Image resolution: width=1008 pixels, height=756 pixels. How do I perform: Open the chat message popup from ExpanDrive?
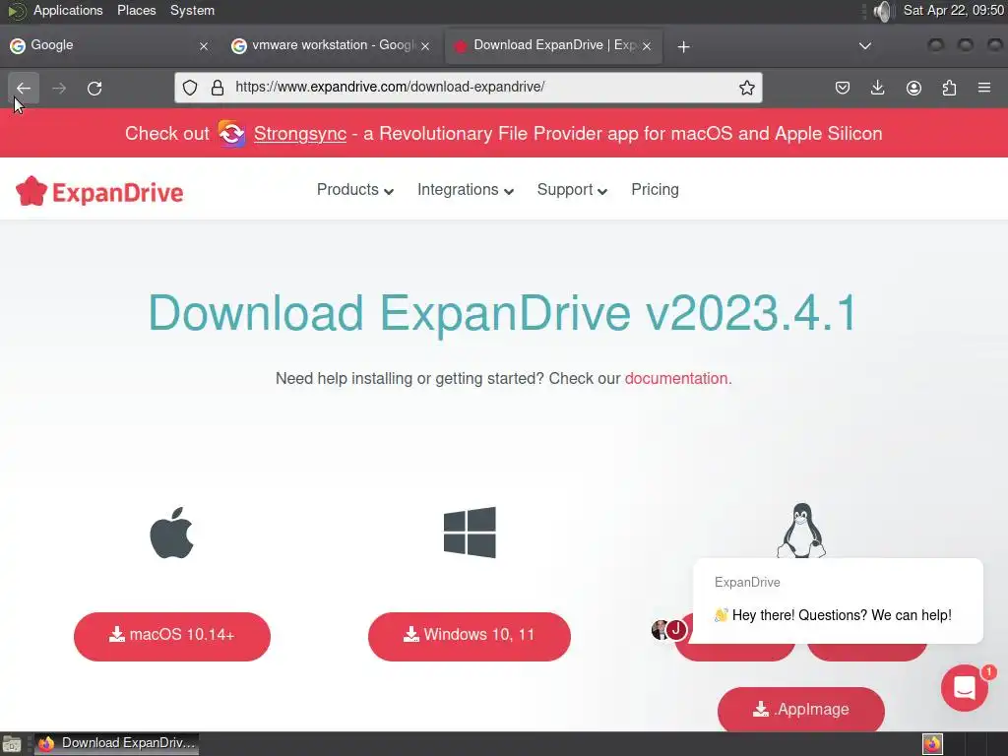tap(838, 601)
